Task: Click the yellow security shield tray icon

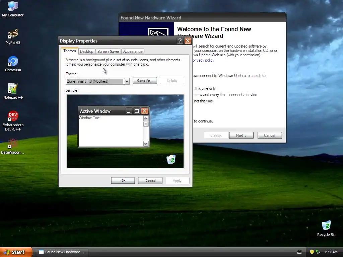Action: point(312,252)
